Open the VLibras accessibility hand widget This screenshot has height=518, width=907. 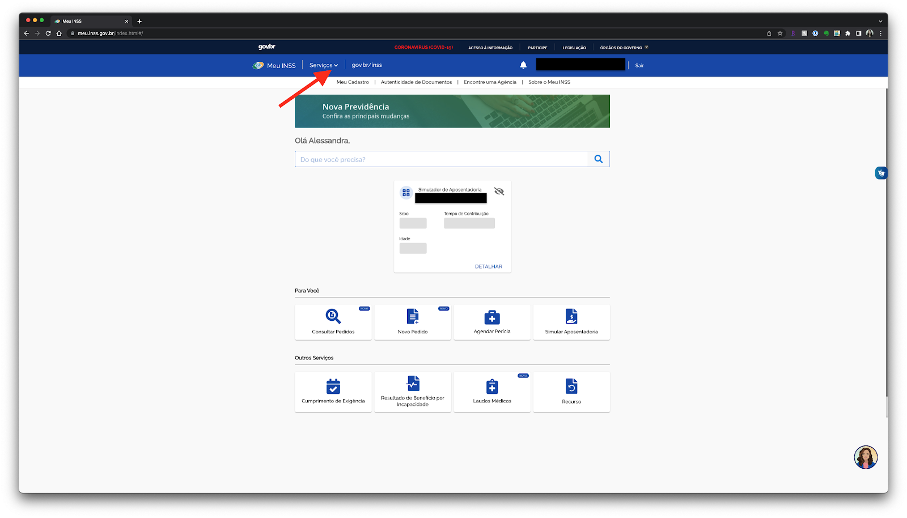click(x=881, y=173)
